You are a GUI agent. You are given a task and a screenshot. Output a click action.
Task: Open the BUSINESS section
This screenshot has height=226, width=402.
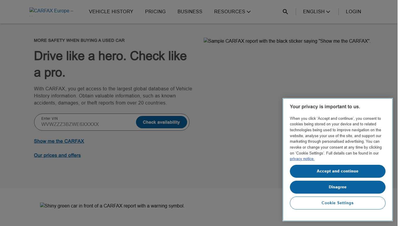(x=190, y=11)
